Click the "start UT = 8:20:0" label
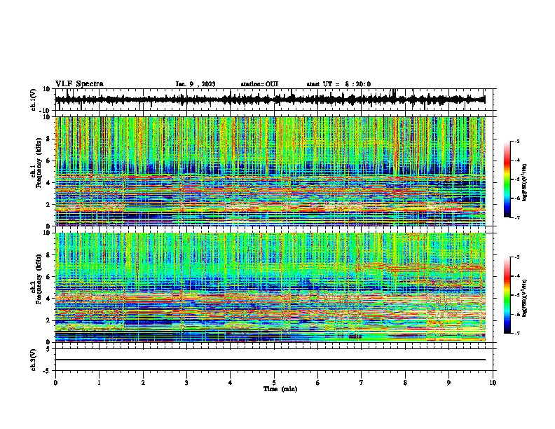Screen dimensions: 555x429 coord(338,84)
